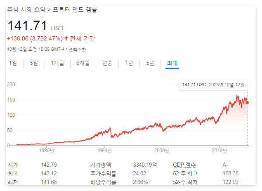This screenshot has width=262, height=191.
Task: Click the 52-주 최저 label
Action: tap(185, 182)
